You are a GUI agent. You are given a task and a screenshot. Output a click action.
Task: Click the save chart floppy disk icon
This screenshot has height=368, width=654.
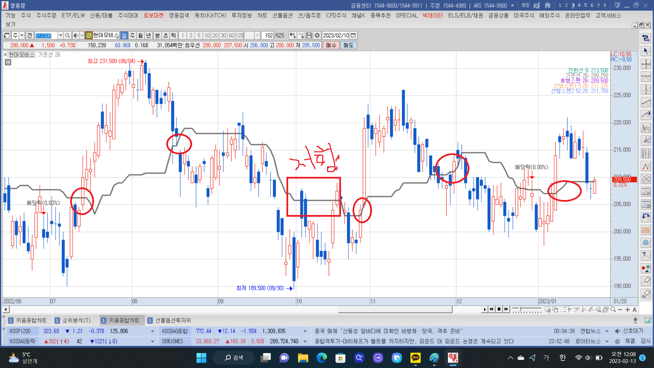pyautogui.click(x=309, y=35)
